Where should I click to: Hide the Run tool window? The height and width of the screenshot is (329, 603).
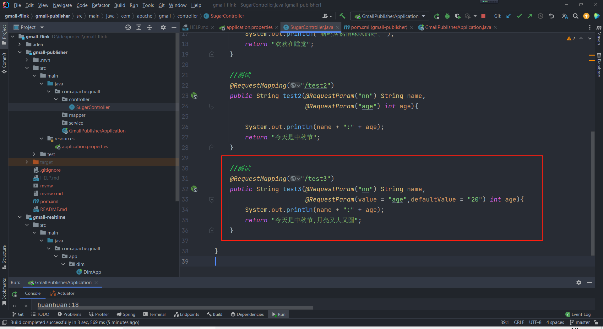(x=589, y=283)
